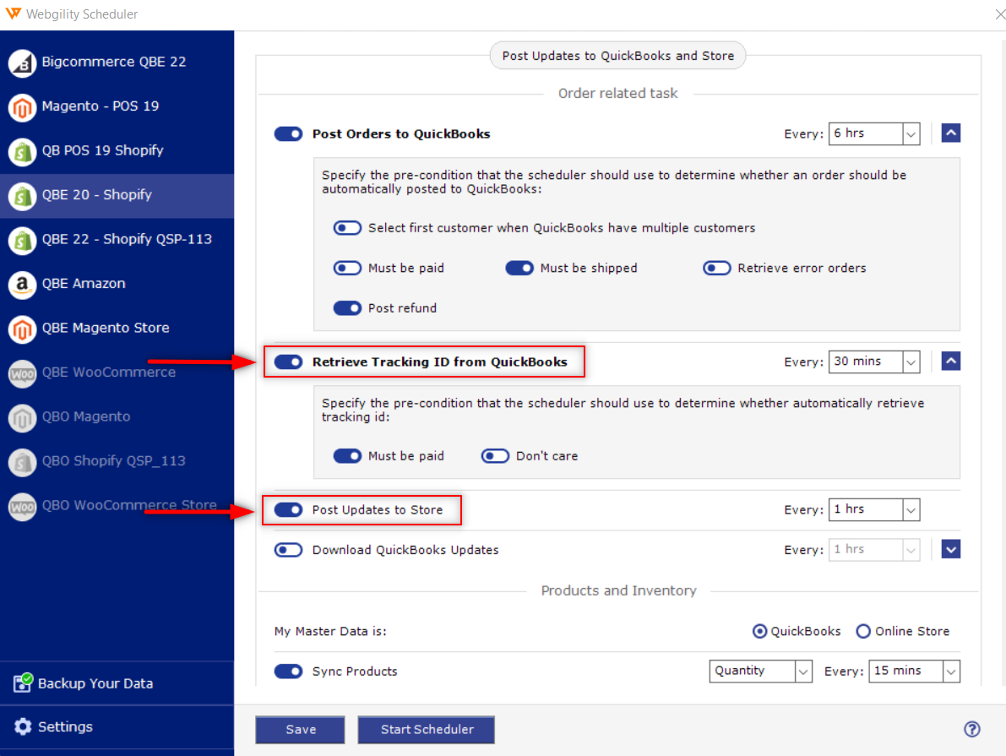
Task: Expand the Download QuickBooks Updates section
Action: coord(951,549)
